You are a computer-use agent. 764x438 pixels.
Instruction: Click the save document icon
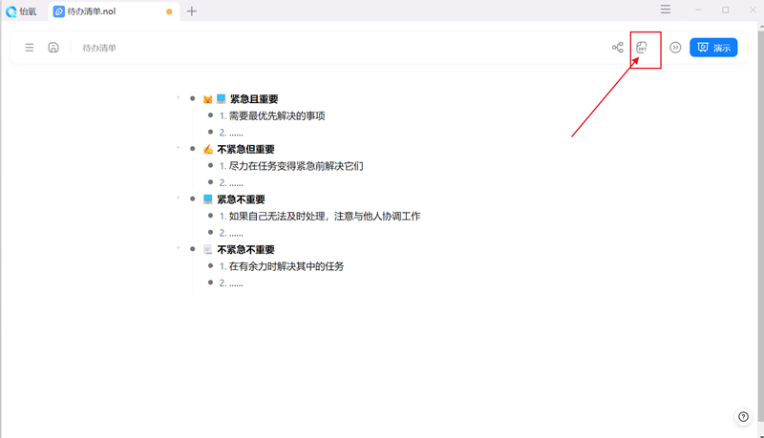point(53,47)
